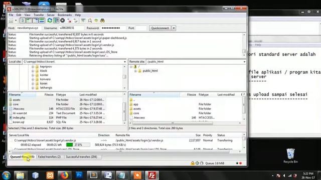Open the Server menu
Screen dimensions: 321x180
tap(51, 15)
